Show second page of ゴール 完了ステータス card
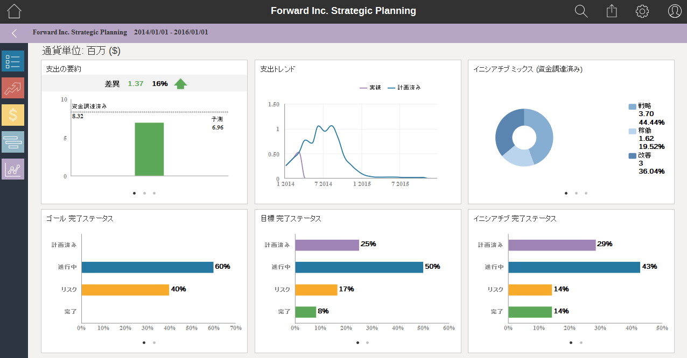The height and width of the screenshot is (358, 687). click(154, 342)
